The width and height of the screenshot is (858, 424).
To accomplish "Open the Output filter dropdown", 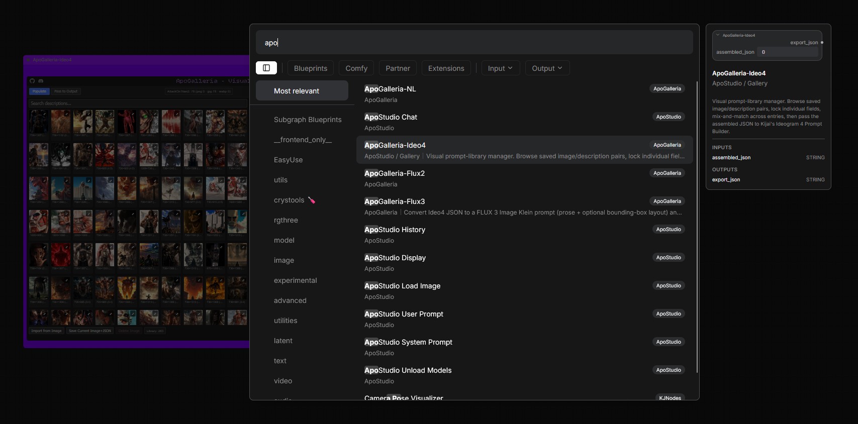I will click(547, 68).
